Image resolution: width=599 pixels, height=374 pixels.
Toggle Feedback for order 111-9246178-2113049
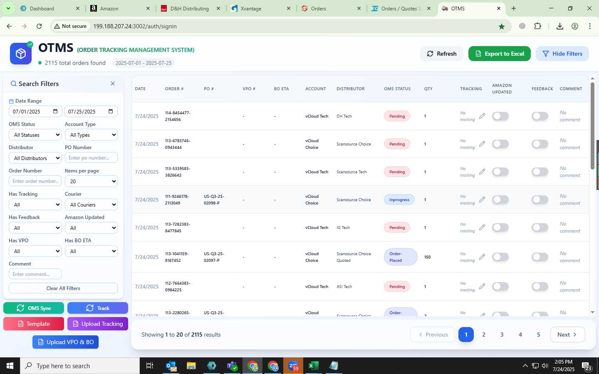tap(540, 199)
